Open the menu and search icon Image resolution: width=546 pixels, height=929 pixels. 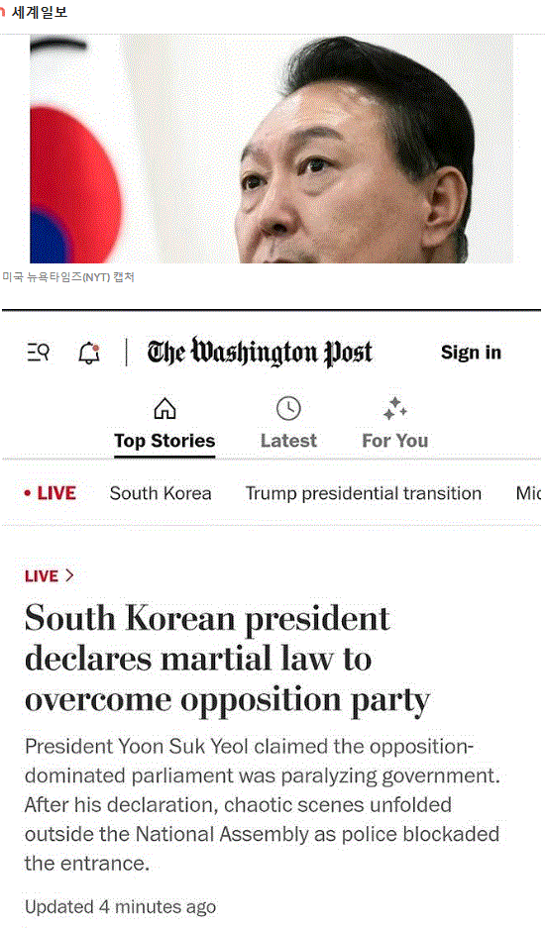[38, 353]
